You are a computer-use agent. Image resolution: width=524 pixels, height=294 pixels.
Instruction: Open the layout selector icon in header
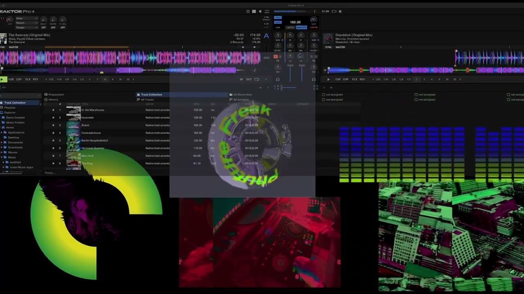(x=254, y=11)
